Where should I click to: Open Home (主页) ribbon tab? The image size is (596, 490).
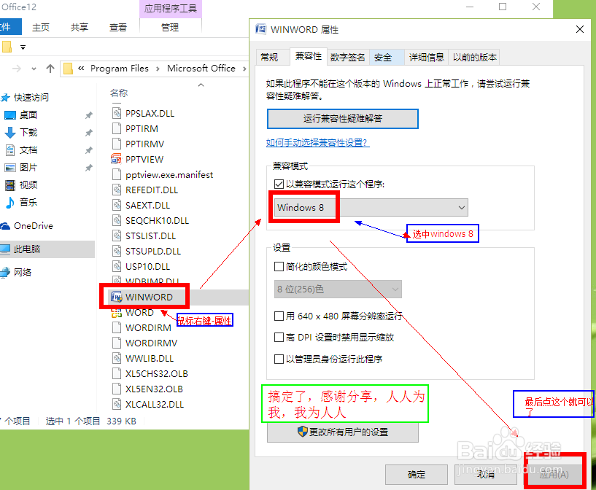click(x=41, y=28)
